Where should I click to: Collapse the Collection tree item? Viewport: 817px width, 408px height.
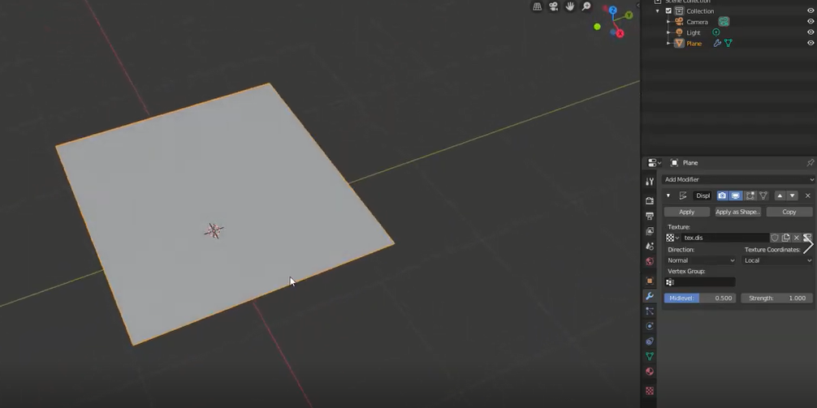658,11
